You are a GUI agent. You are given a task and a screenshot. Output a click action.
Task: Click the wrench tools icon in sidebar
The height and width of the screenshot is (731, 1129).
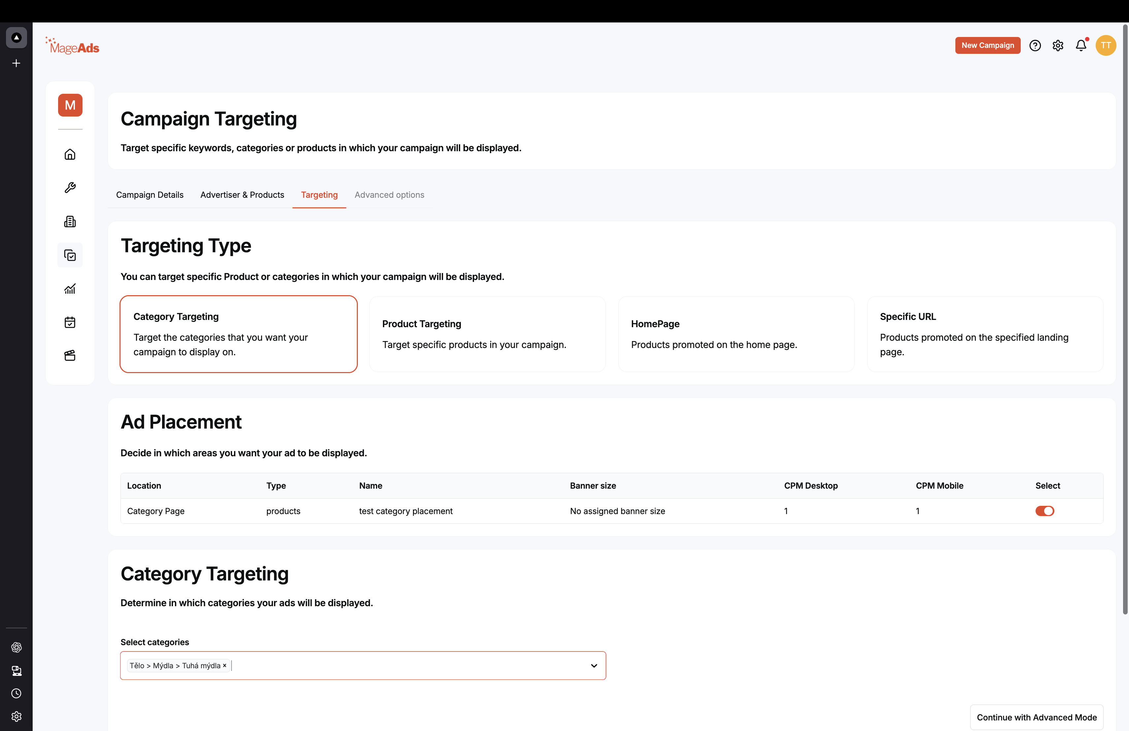click(x=70, y=188)
